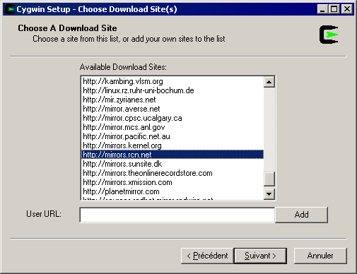Click the Cygwin icon in the title bar
Viewport: 357px width, 274px height.
point(10,9)
